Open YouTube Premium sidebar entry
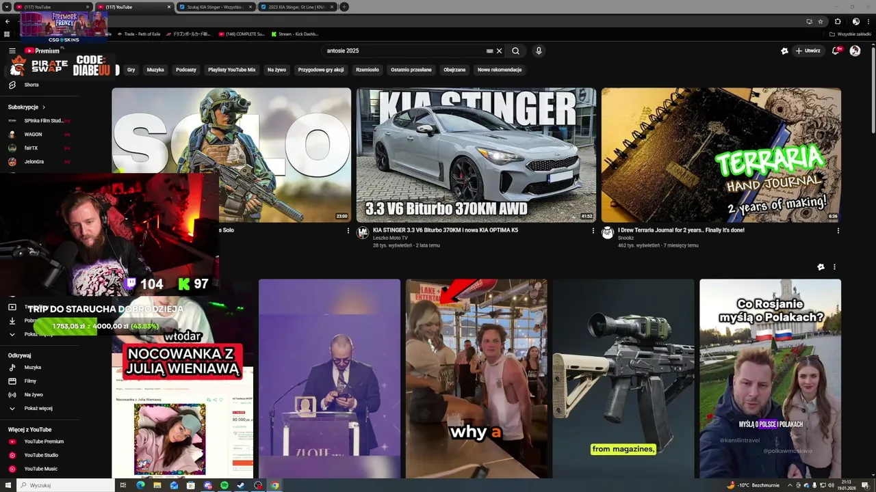The width and height of the screenshot is (876, 492). pyautogui.click(x=44, y=441)
